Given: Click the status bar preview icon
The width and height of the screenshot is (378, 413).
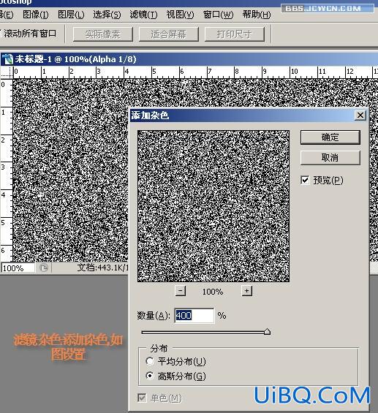Looking at the screenshot, I should [44, 268].
